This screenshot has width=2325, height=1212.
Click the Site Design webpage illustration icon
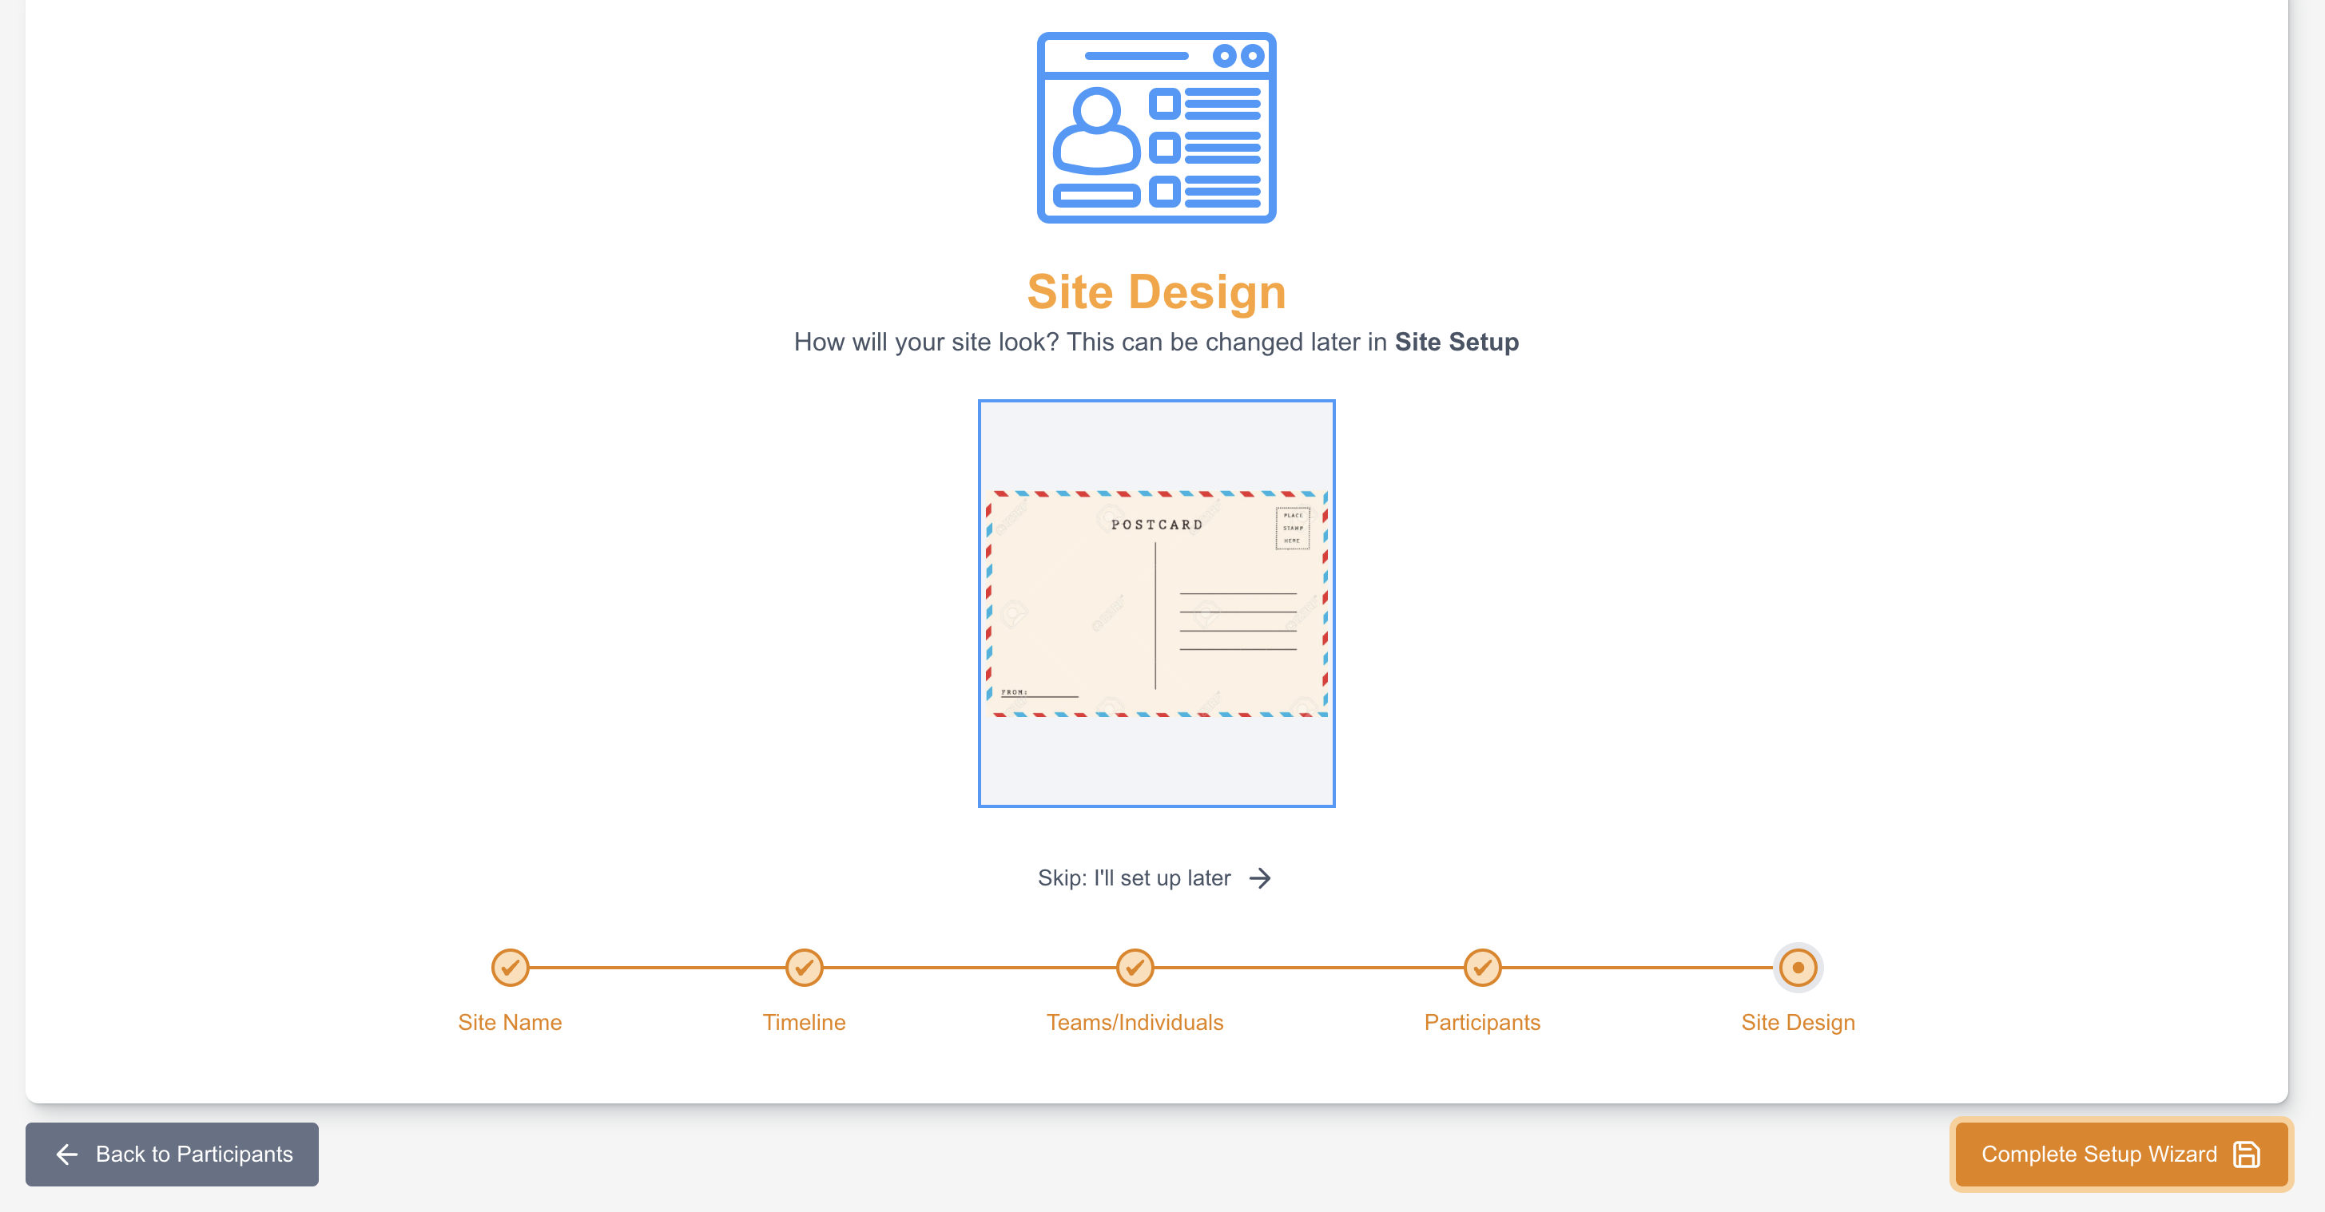(x=1156, y=127)
